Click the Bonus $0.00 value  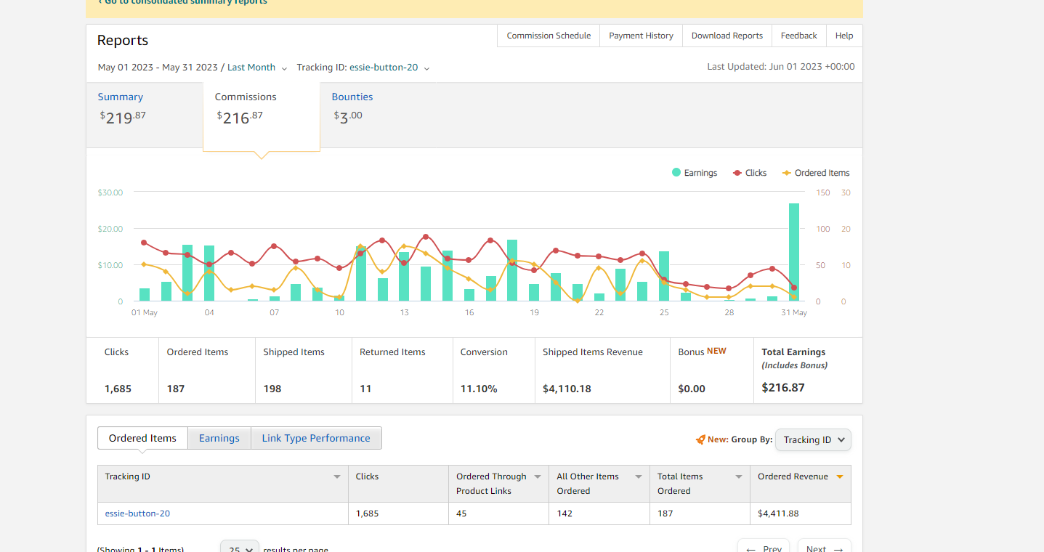[x=692, y=389]
